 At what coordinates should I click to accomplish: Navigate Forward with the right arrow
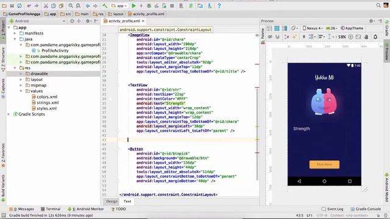tap(95, 5)
